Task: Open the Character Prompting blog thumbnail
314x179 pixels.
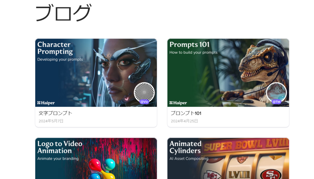Action: point(96,73)
